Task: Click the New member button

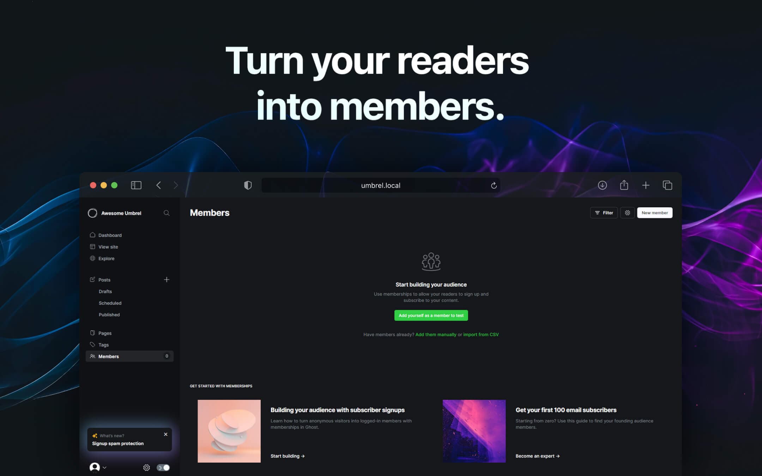Action: point(654,213)
